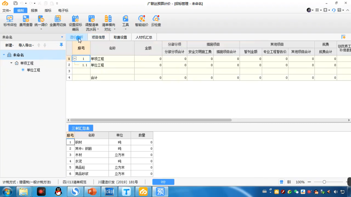Open the 人材机汇总 tab

[144, 37]
